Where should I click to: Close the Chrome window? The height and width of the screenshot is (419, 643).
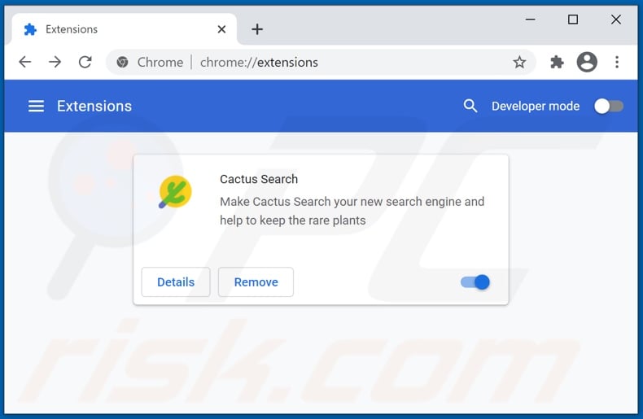[615, 20]
